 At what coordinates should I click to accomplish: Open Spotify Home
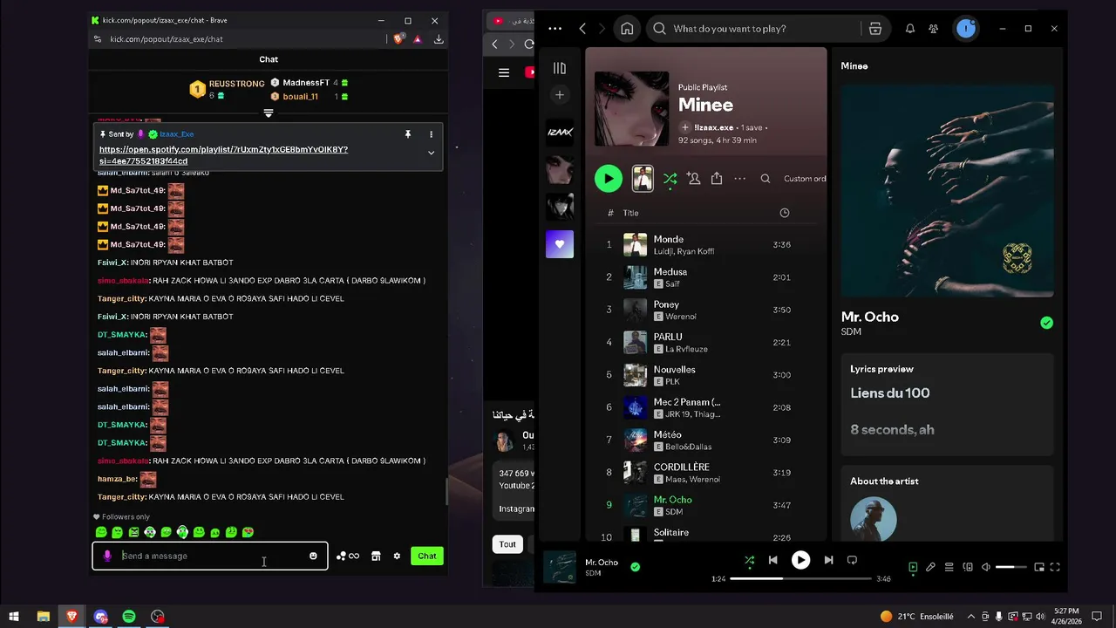[627, 29]
